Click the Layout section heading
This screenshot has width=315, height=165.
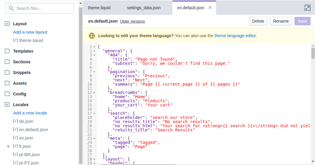pos(20,24)
